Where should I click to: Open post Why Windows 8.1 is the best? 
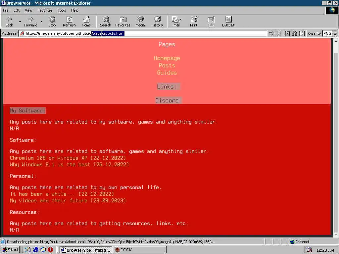(x=69, y=165)
